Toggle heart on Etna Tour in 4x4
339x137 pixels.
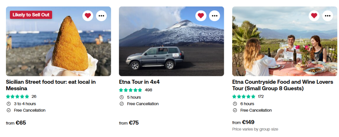pyautogui.click(x=201, y=16)
